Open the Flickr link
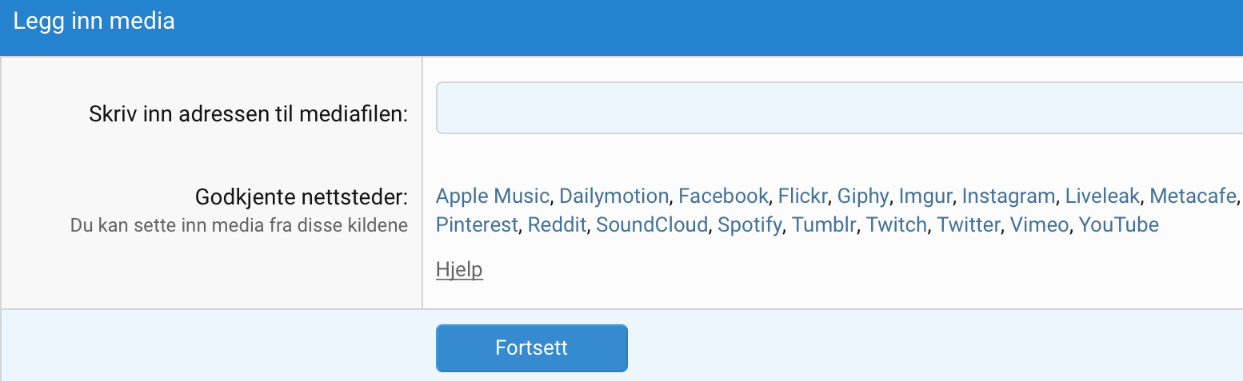The height and width of the screenshot is (381, 1243). click(x=803, y=196)
